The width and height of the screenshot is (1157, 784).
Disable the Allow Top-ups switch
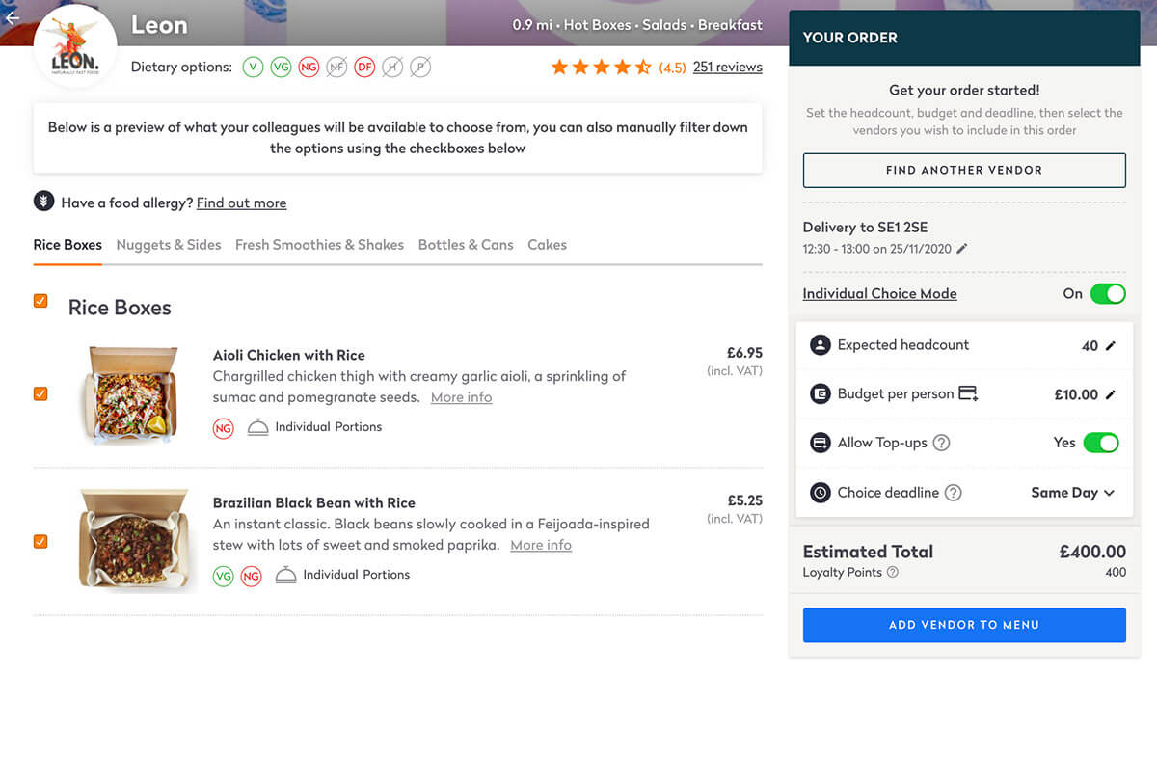(x=1101, y=443)
